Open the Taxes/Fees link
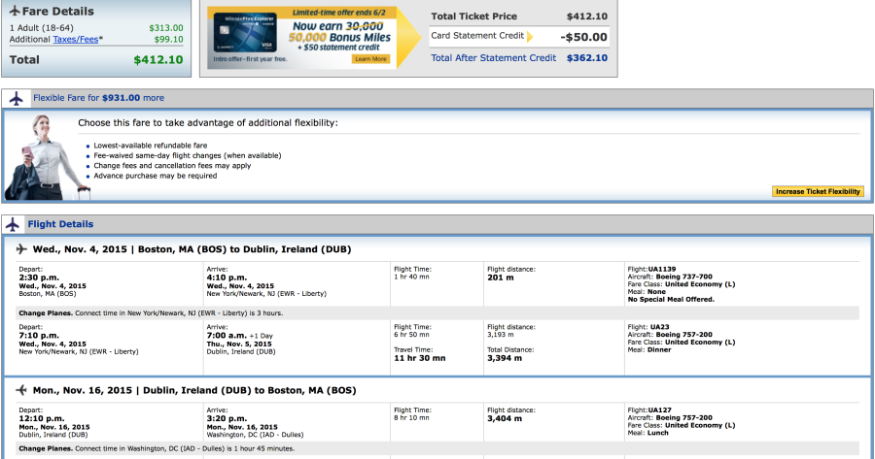This screenshot has height=459, width=875. point(77,39)
